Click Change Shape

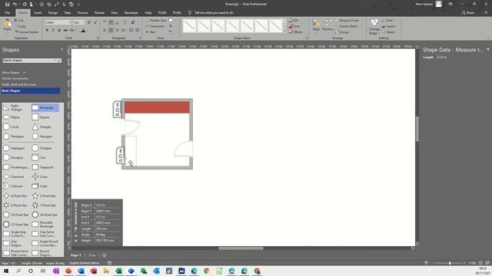click(x=374, y=27)
